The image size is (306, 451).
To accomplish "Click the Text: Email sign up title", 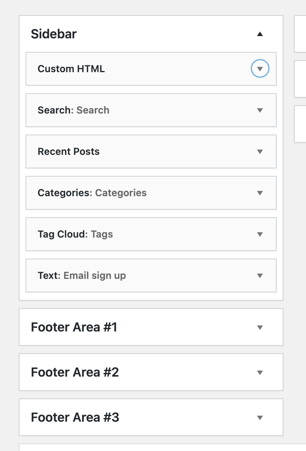I will (82, 275).
